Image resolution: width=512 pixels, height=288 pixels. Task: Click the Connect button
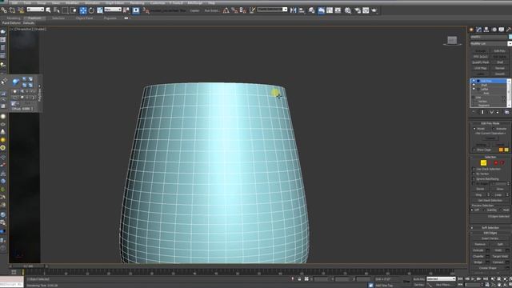pos(498,262)
